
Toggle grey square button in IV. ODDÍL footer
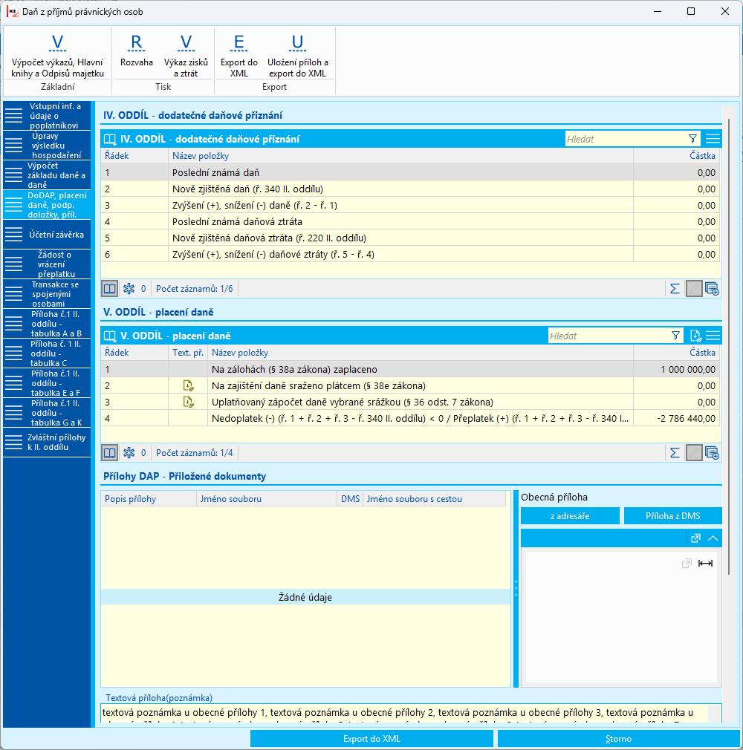click(x=694, y=288)
